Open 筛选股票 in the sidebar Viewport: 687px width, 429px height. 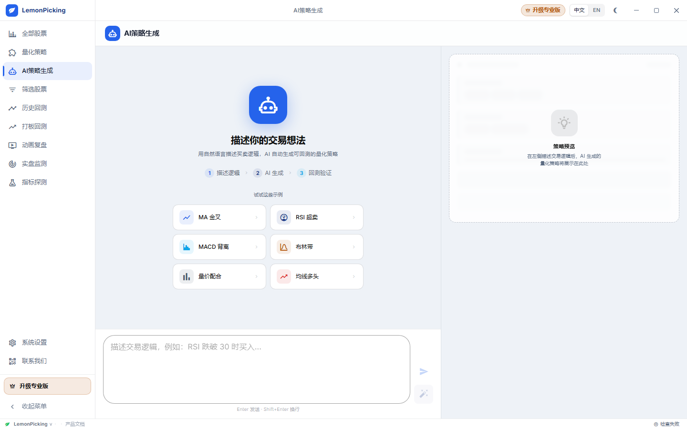pyautogui.click(x=47, y=90)
